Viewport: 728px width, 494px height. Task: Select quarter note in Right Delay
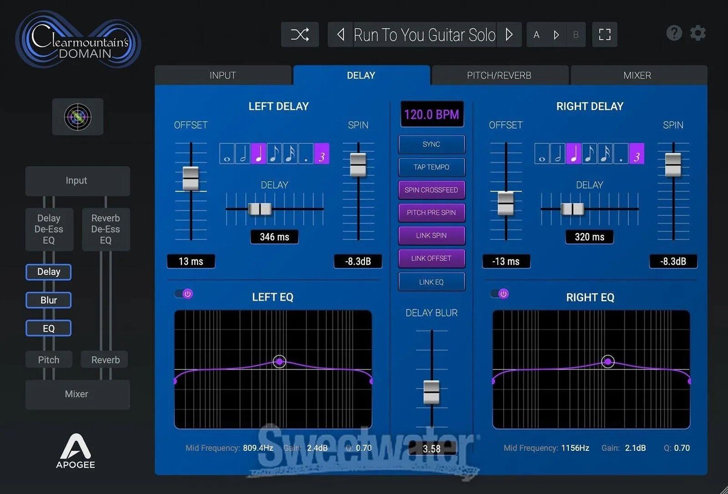tap(574, 153)
